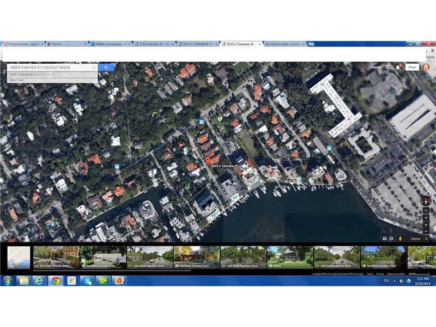Screen dimensions: 436x327
Task: Click the Share button
Action: (x=412, y=67)
